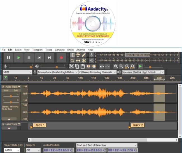Image resolution: width=182 pixels, height=153 pixels.
Task: Open the Analyze menu
Action: 80,50
